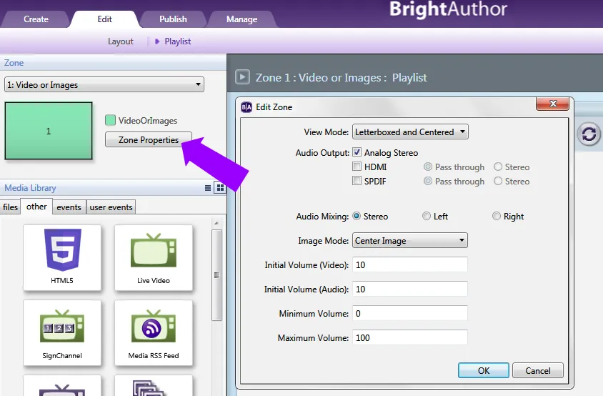Image resolution: width=603 pixels, height=396 pixels.
Task: Click the VideoOrImages green color swatch
Action: (110, 120)
